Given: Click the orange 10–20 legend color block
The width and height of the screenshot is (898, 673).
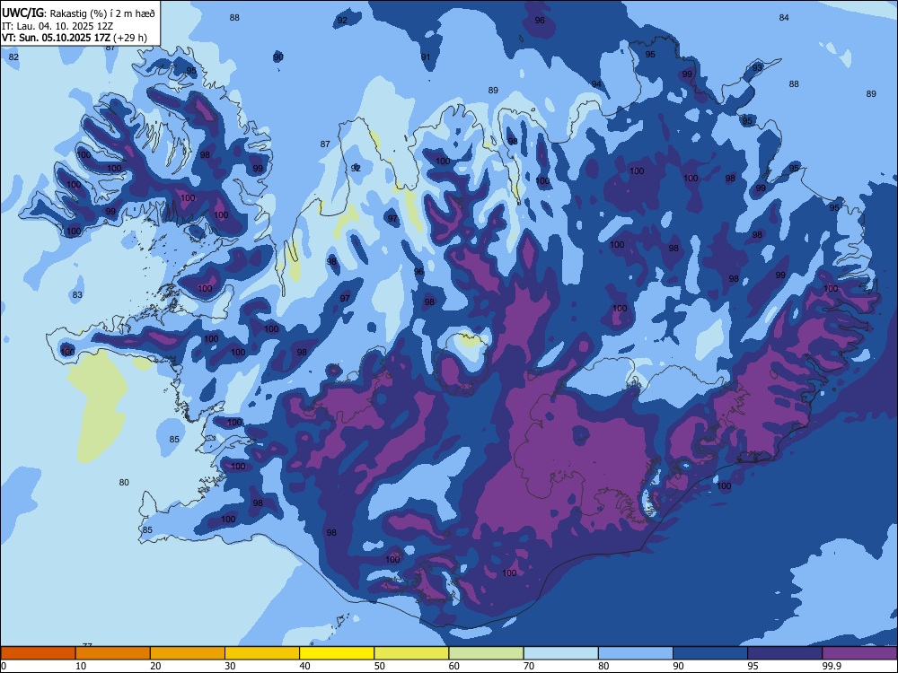Looking at the screenshot, I should (113, 653).
